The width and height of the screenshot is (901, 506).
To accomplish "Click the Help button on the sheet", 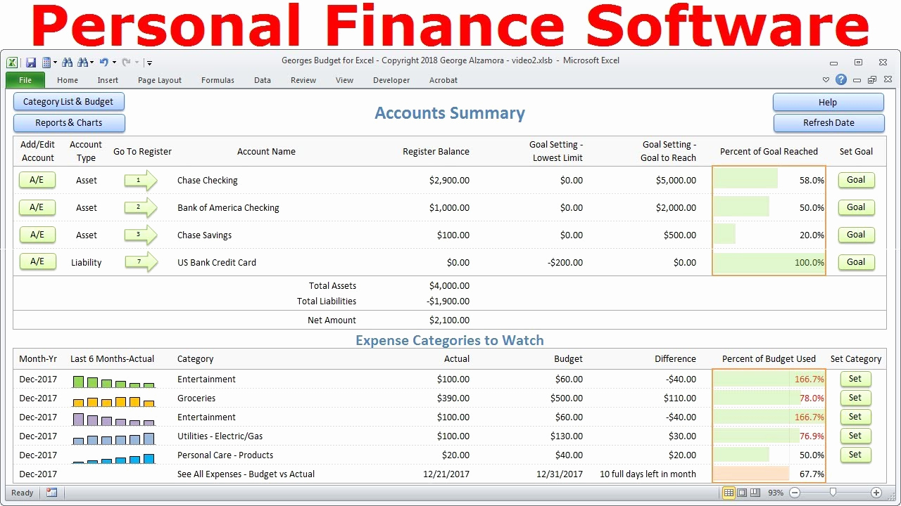I will click(828, 103).
